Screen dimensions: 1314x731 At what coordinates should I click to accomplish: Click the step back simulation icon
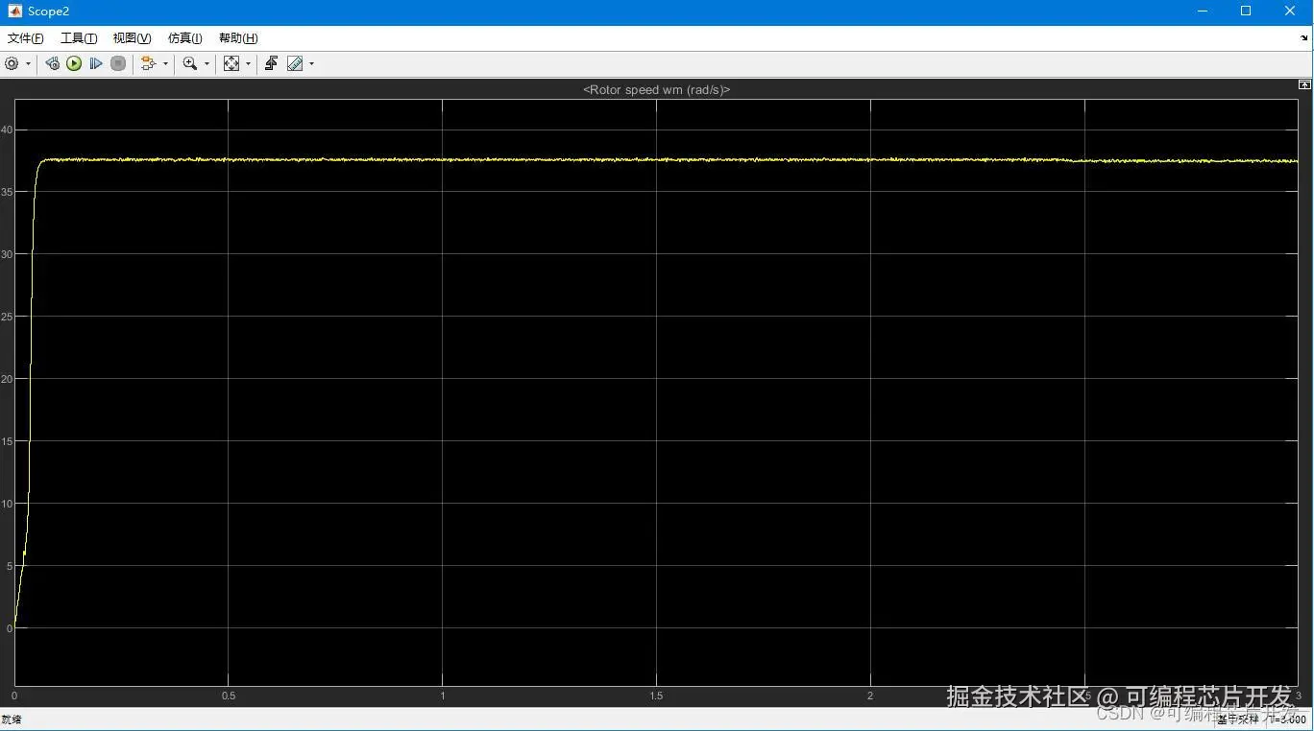(52, 63)
